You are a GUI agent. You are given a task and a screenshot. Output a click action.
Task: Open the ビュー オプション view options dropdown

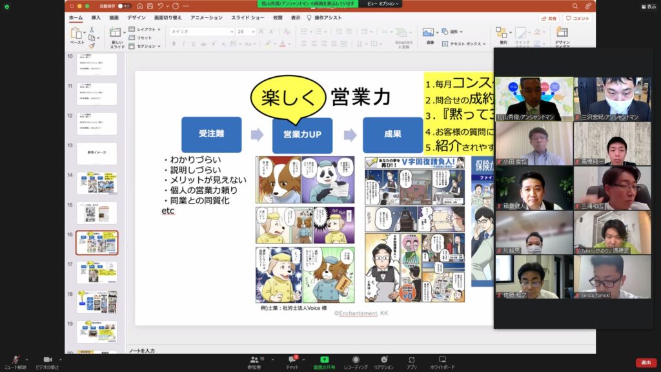tap(382, 4)
